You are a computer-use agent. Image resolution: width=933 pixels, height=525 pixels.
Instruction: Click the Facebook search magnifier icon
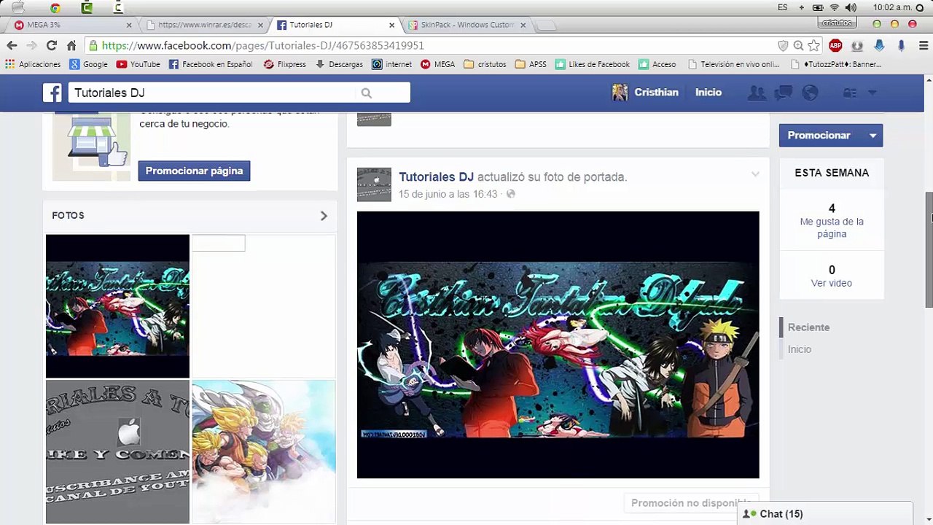click(x=366, y=93)
